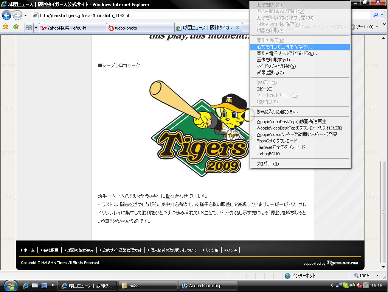Choose WoopieVideoDeskTopで動画高速再生

pos(300,122)
